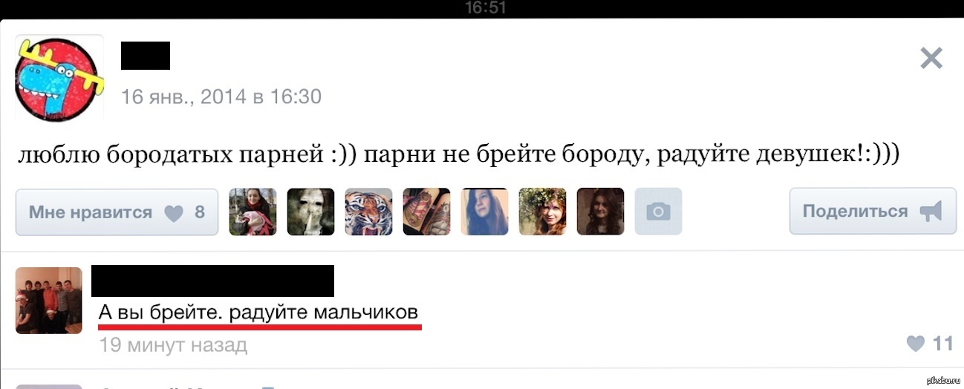Open the flower wreath girl liker avatar
The height and width of the screenshot is (389, 964).
click(x=542, y=212)
